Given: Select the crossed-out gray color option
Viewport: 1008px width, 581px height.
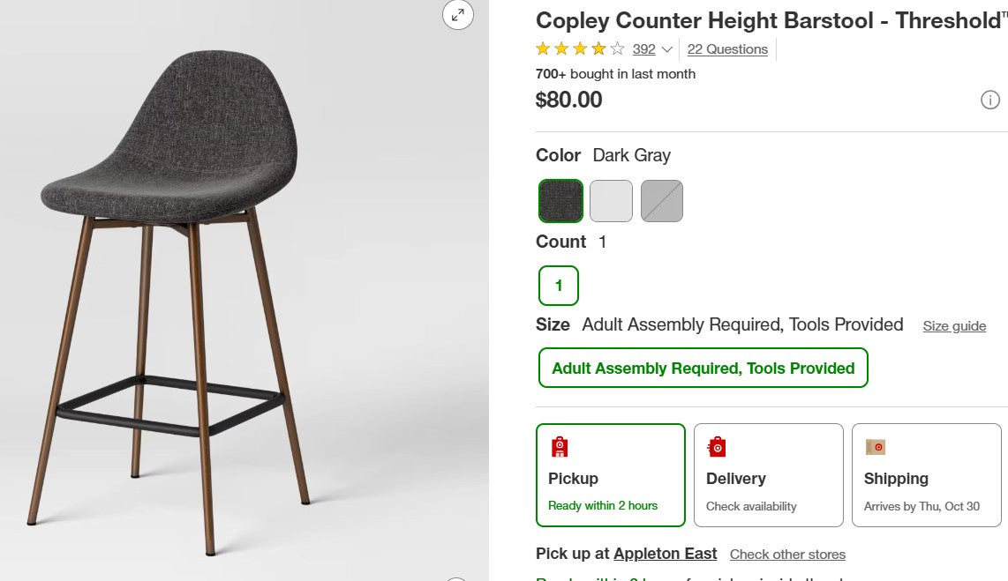Looking at the screenshot, I should [x=662, y=200].
